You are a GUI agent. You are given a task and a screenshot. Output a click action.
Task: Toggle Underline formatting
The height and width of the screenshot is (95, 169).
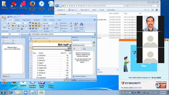(x=18, y=26)
